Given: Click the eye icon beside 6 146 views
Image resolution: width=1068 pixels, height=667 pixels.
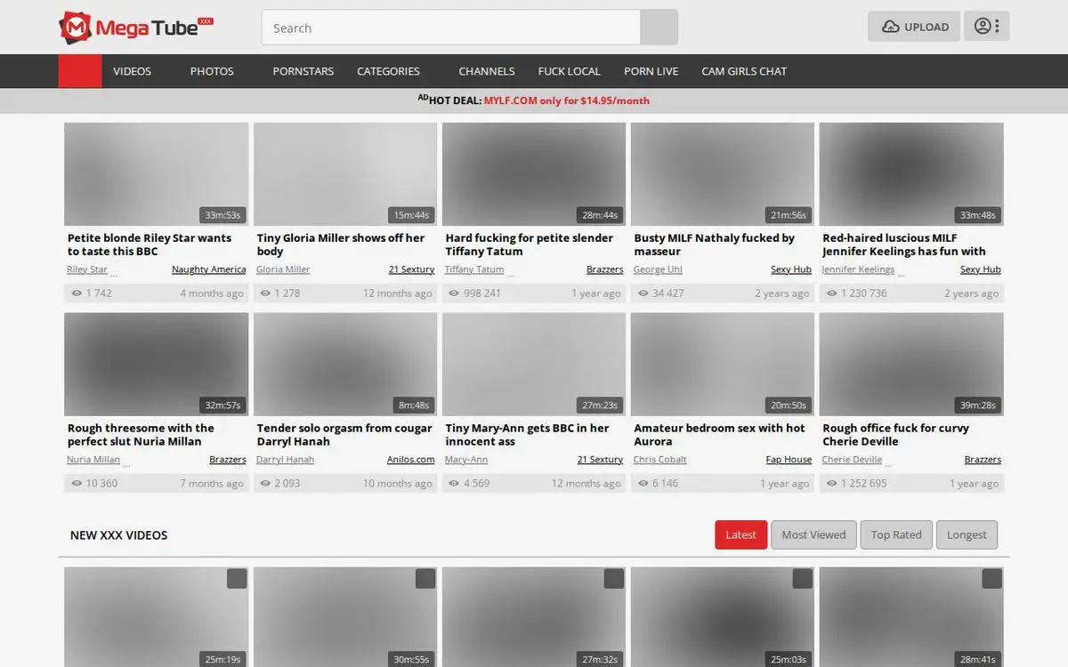Looking at the screenshot, I should pyautogui.click(x=643, y=484).
